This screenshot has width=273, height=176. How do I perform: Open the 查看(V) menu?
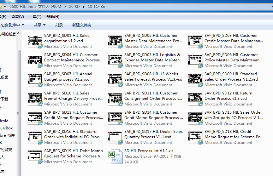point(18,17)
